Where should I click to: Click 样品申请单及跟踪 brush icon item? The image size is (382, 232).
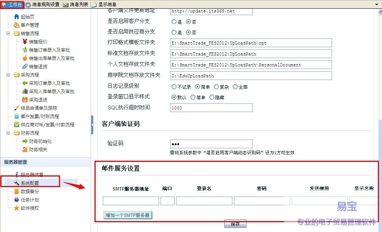39,108
